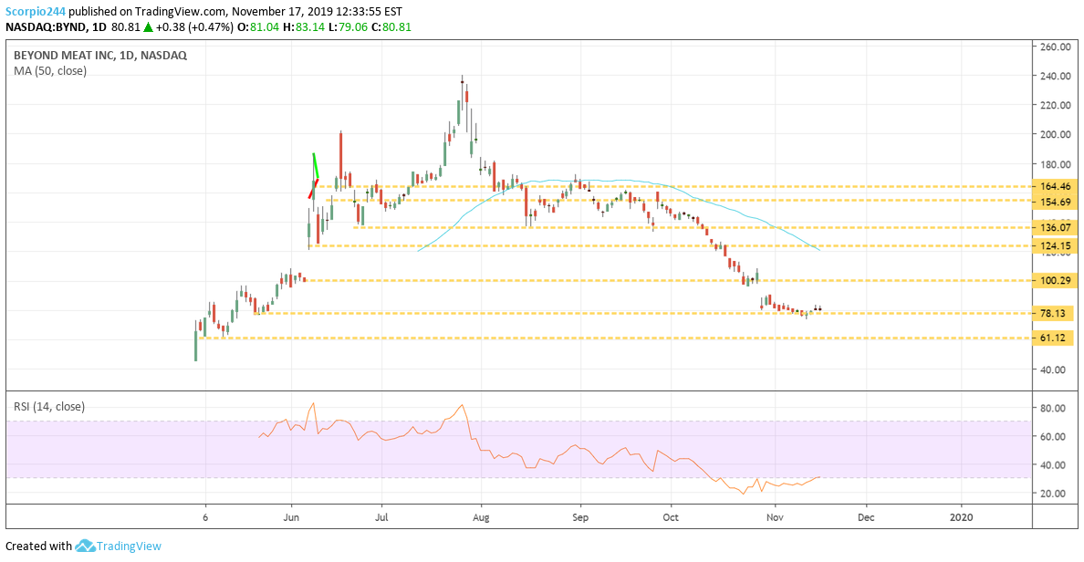Click the Jun label on time axis

(x=291, y=517)
